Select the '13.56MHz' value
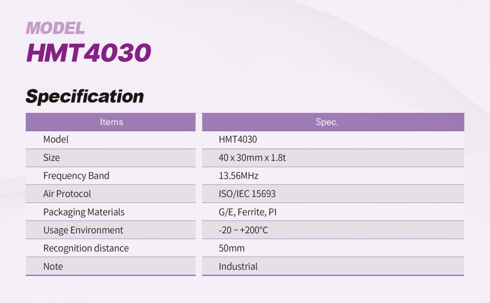The image size is (490, 303). point(238,176)
